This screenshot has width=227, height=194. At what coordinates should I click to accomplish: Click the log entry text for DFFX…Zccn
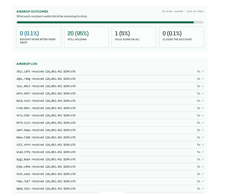(x=46, y=123)
